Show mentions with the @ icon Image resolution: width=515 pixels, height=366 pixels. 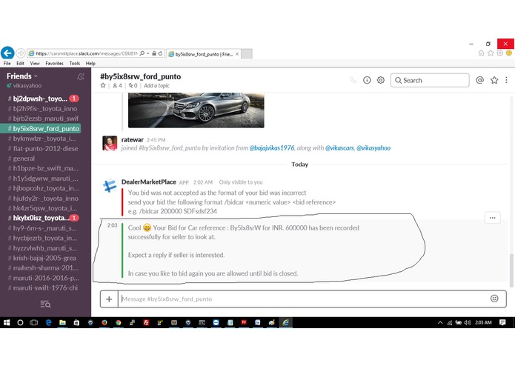pyautogui.click(x=479, y=80)
